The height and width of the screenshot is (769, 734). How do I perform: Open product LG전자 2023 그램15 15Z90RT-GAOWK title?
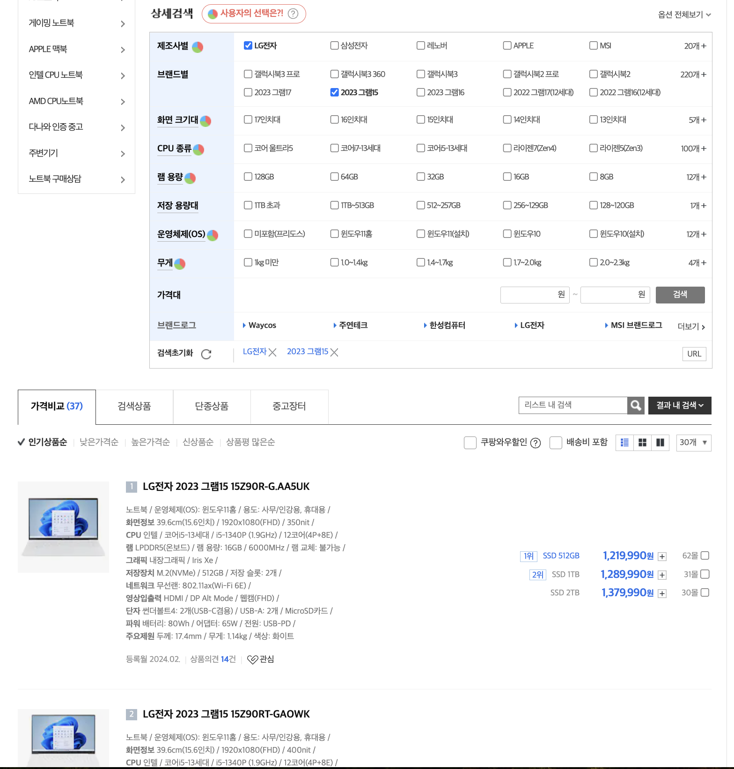(226, 714)
